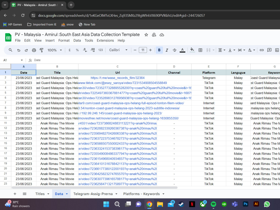The width and height of the screenshot is (280, 210).
Task: Click the horizontal scrollbar of the sheet
Action: (x=95, y=188)
